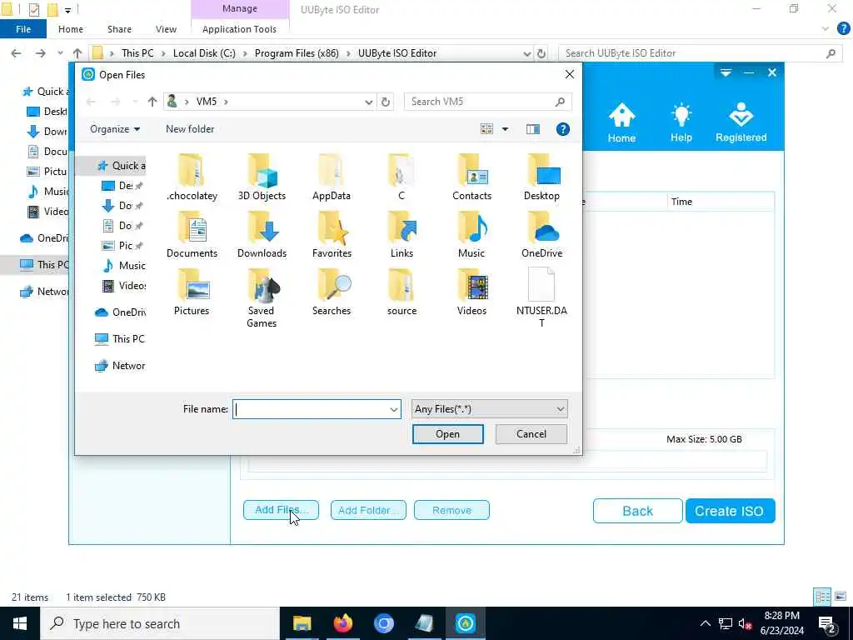
Task: Create a New folder in dialog
Action: (190, 129)
